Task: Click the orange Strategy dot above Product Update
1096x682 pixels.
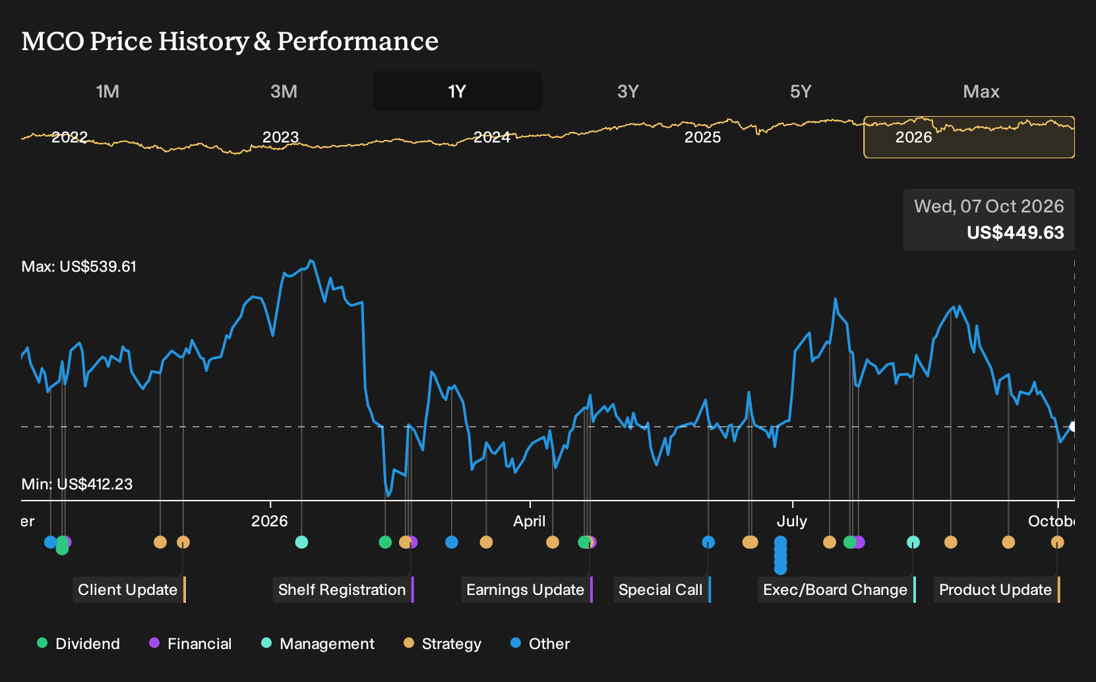Action: pos(1057,542)
